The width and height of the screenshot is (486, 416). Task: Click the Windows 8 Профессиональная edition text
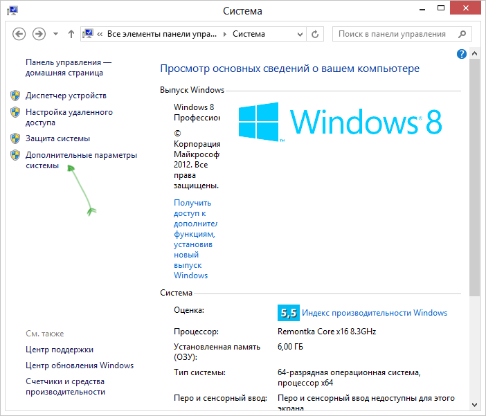(x=197, y=112)
